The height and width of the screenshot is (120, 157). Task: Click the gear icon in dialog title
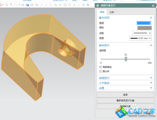(x=98, y=6)
